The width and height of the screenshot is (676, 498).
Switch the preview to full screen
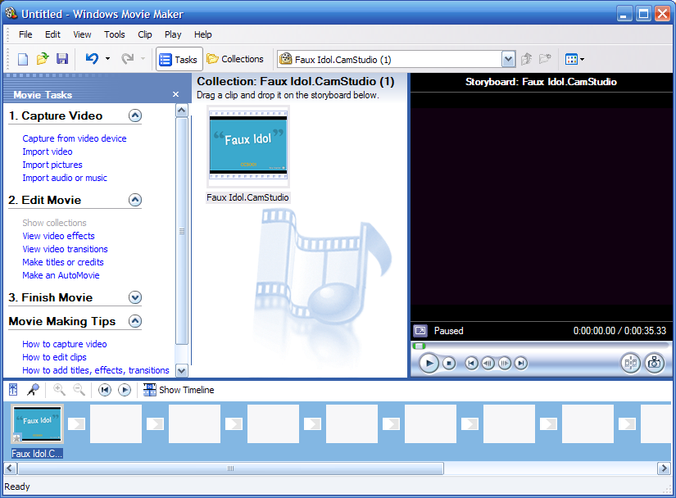click(x=420, y=331)
